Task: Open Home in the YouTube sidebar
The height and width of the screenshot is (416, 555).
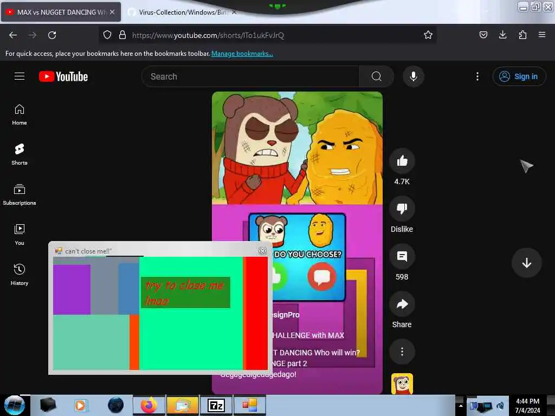Action: [x=20, y=115]
